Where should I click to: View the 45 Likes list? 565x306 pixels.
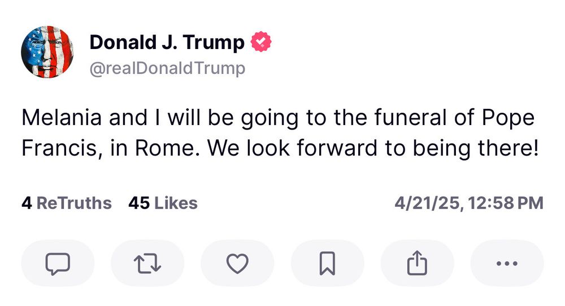click(163, 203)
